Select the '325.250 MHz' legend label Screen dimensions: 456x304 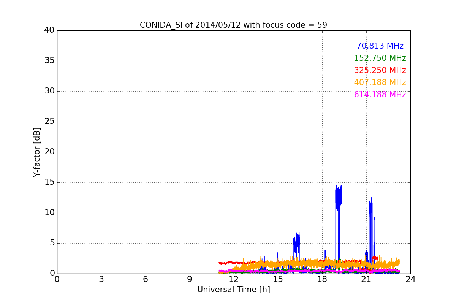coord(380,70)
